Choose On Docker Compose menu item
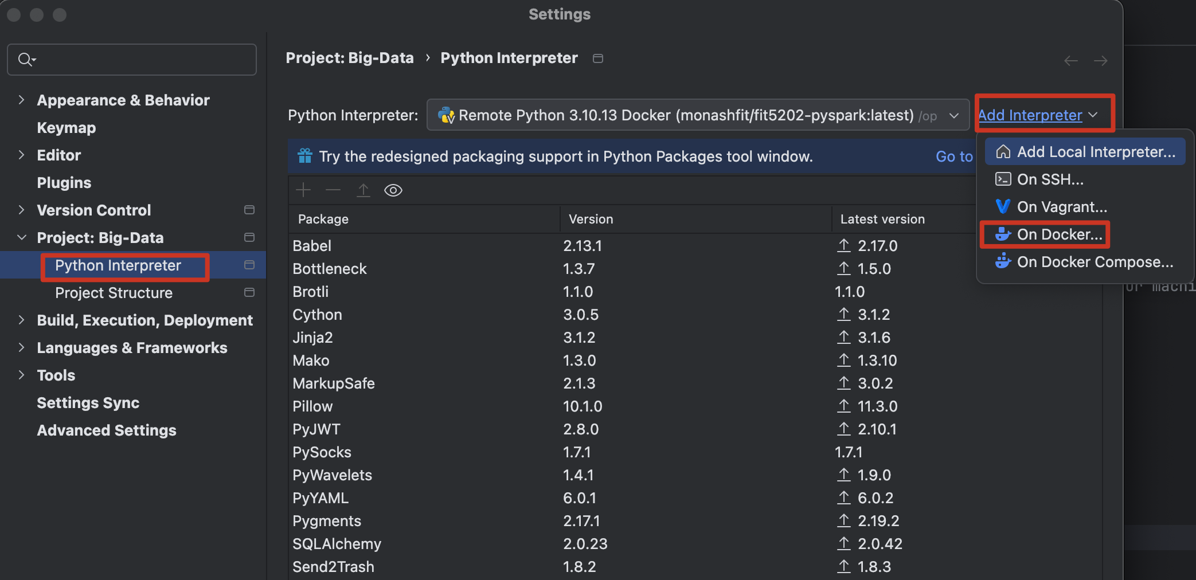Screen dimensions: 1196x580 [x=1085, y=261]
